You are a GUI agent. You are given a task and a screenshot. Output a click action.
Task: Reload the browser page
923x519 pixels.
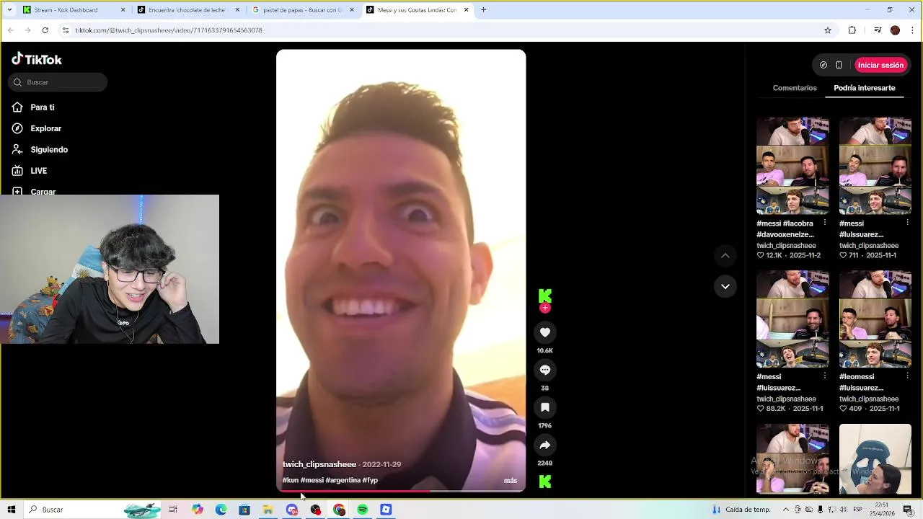point(45,30)
